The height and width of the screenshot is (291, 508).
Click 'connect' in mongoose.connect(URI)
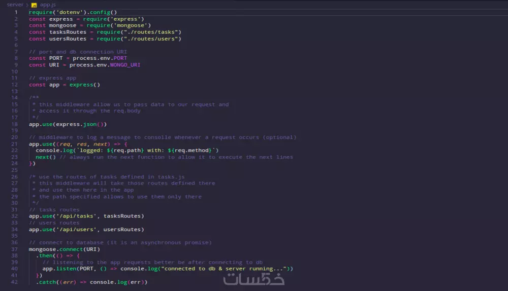tap(71, 249)
